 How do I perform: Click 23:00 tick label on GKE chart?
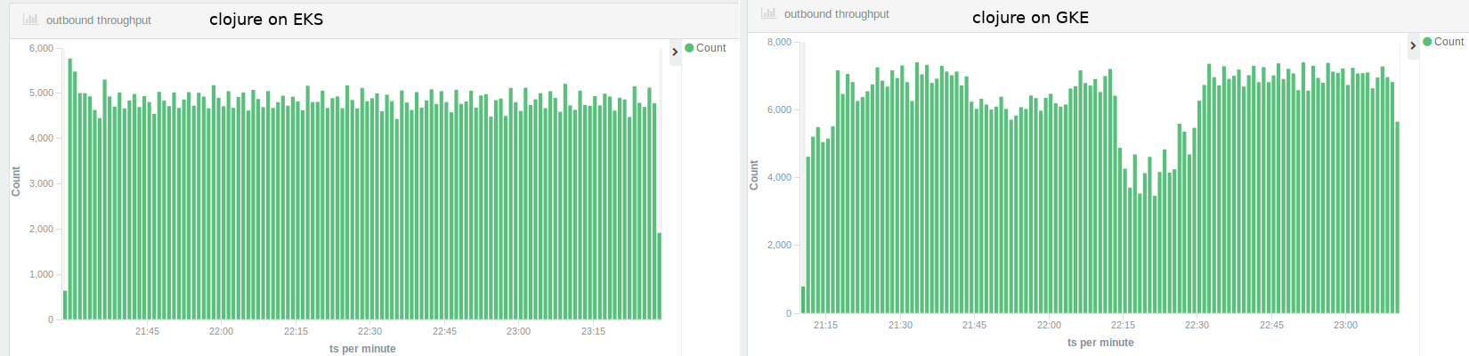(1345, 325)
